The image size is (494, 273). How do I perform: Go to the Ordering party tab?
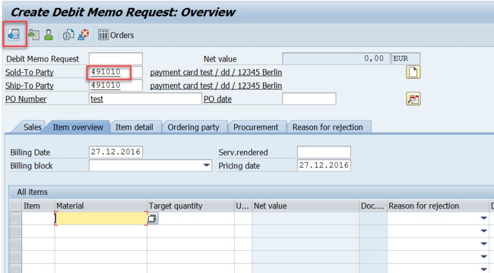point(193,127)
